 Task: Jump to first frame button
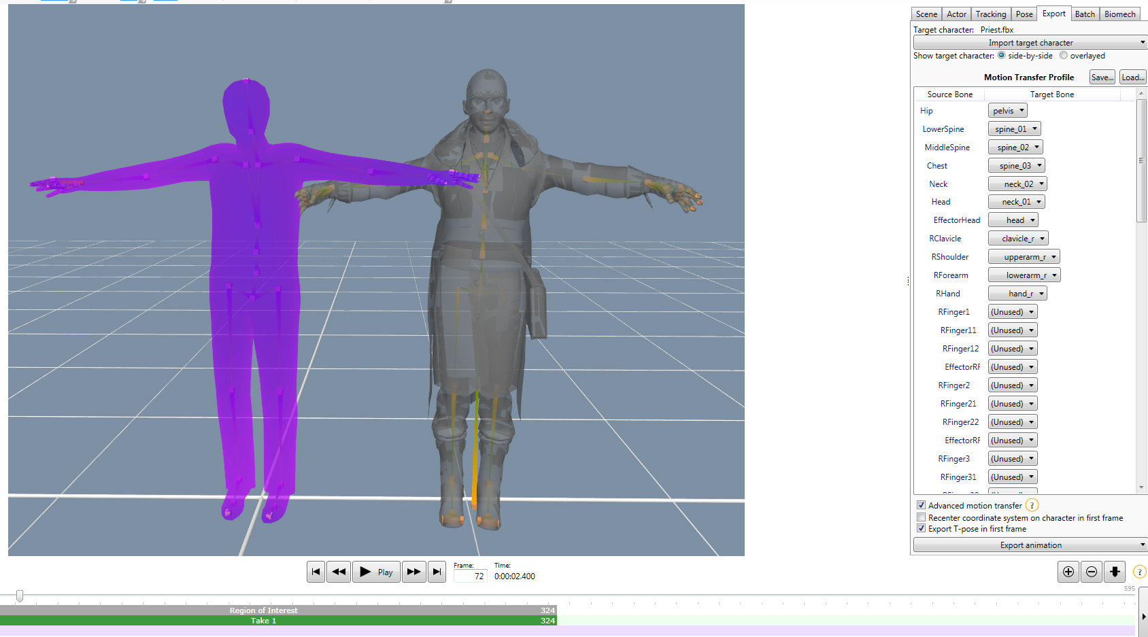coord(316,572)
